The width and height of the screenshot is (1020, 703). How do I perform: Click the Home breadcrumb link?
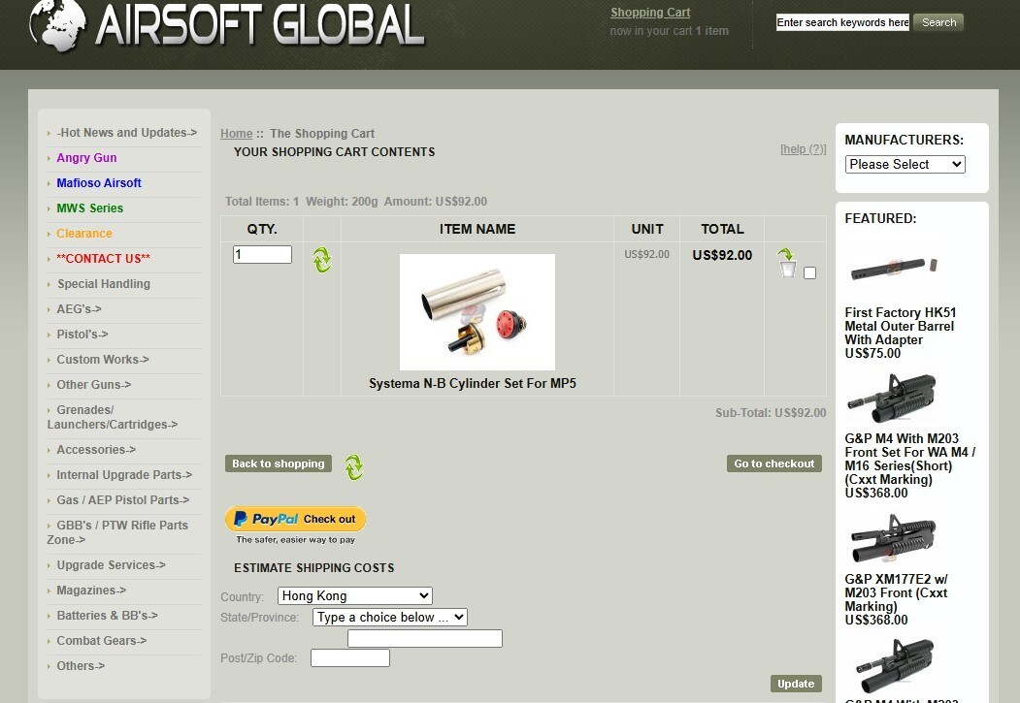click(x=236, y=133)
